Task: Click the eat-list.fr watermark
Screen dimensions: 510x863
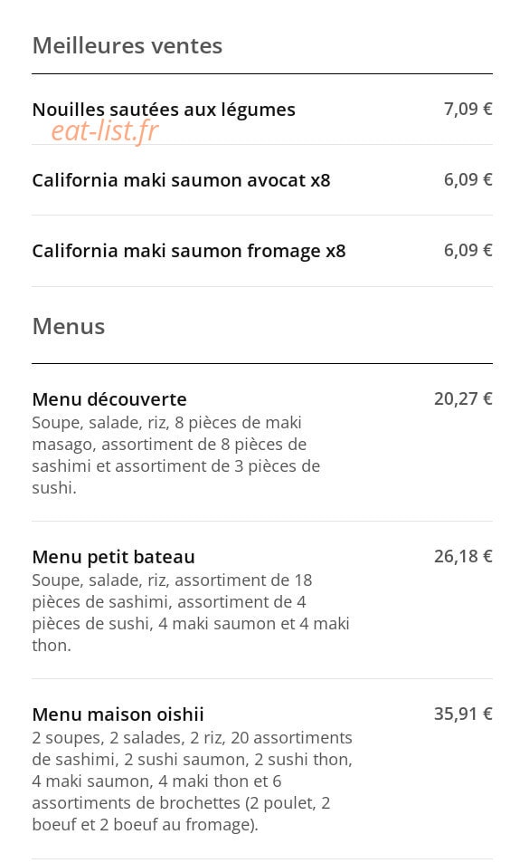Action: point(105,131)
